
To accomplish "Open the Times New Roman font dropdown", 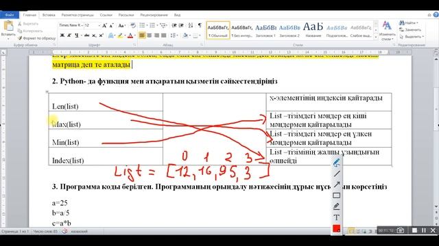I will pyautogui.click(x=82, y=25).
